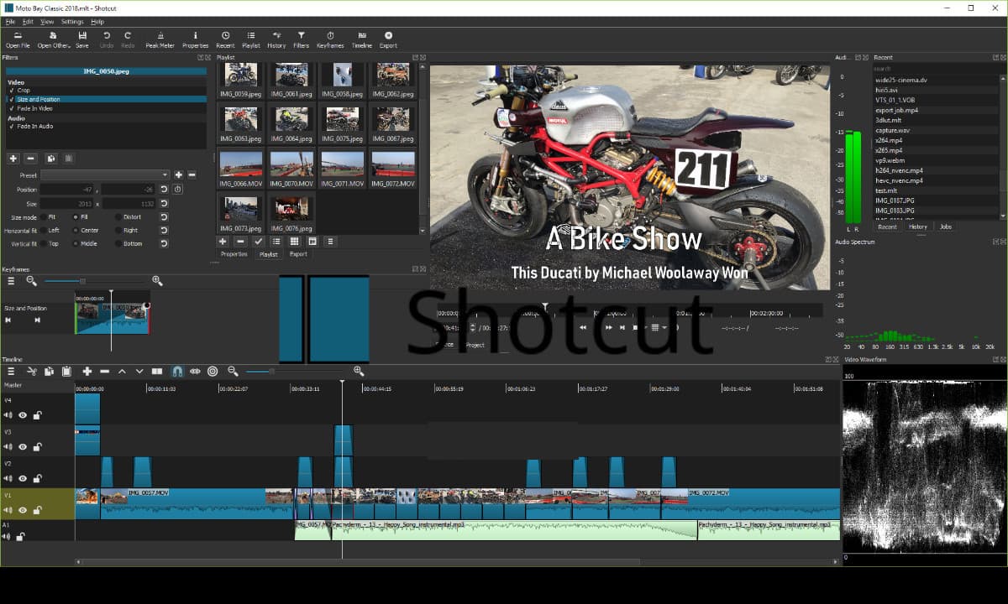Switch to the History tab in the Recent panel

tap(918, 226)
